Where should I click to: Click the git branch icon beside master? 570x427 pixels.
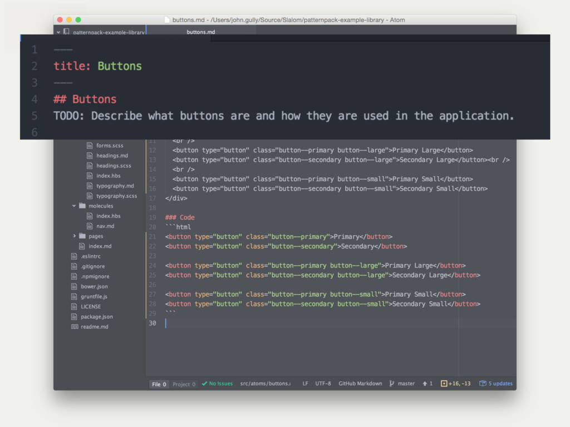coord(391,384)
